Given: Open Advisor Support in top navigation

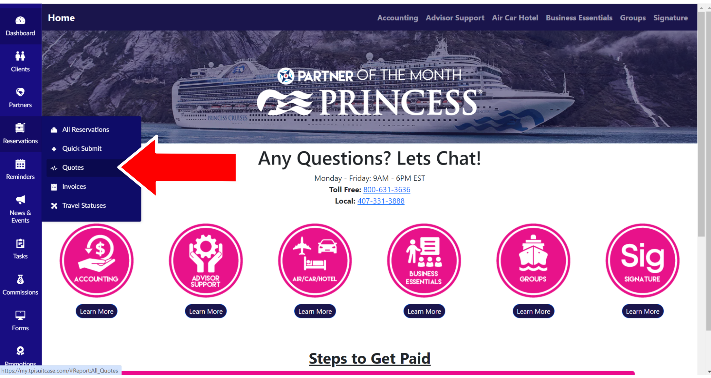Looking at the screenshot, I should coord(455,18).
